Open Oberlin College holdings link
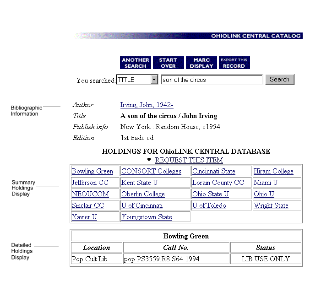This screenshot has height=286, width=321. tap(143, 194)
